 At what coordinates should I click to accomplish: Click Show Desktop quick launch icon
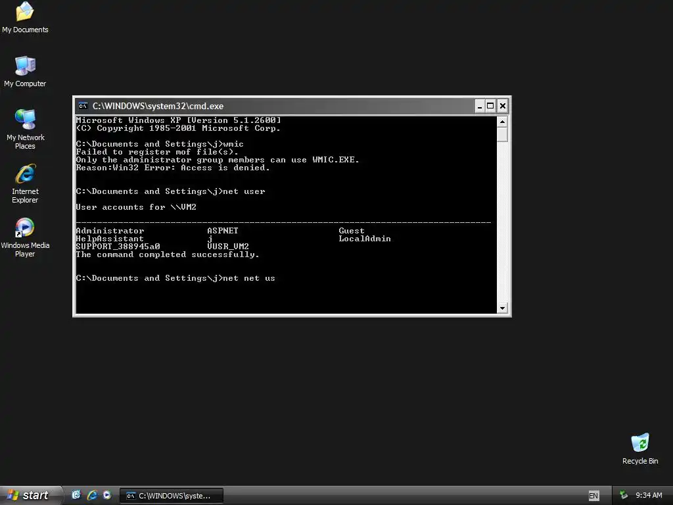point(76,495)
